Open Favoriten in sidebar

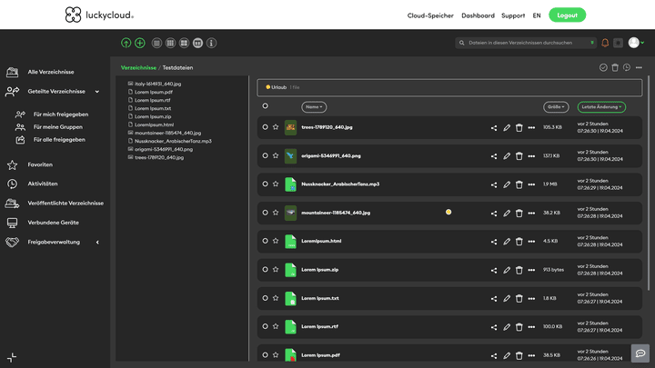[x=40, y=164]
